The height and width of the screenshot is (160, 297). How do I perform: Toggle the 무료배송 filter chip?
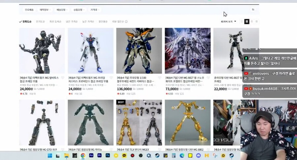pos(29,10)
